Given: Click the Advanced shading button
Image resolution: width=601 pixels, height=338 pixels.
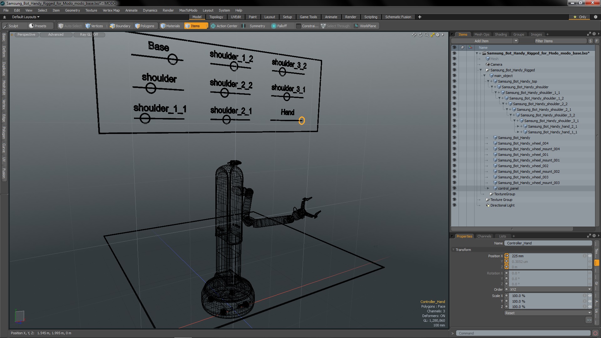Looking at the screenshot, I should point(56,35).
